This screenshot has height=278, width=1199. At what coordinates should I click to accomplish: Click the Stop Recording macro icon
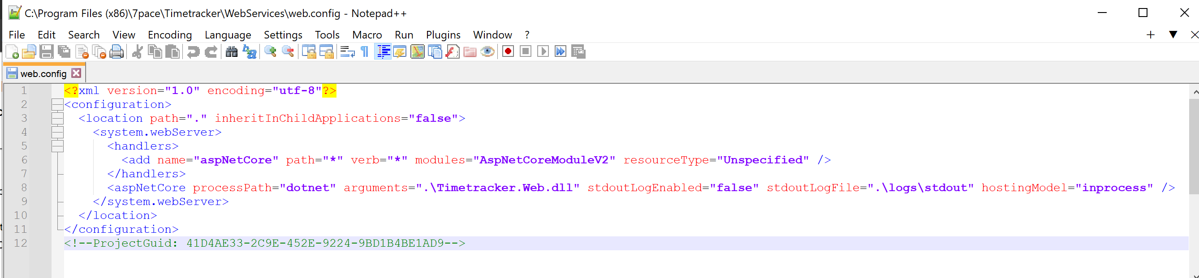click(526, 51)
